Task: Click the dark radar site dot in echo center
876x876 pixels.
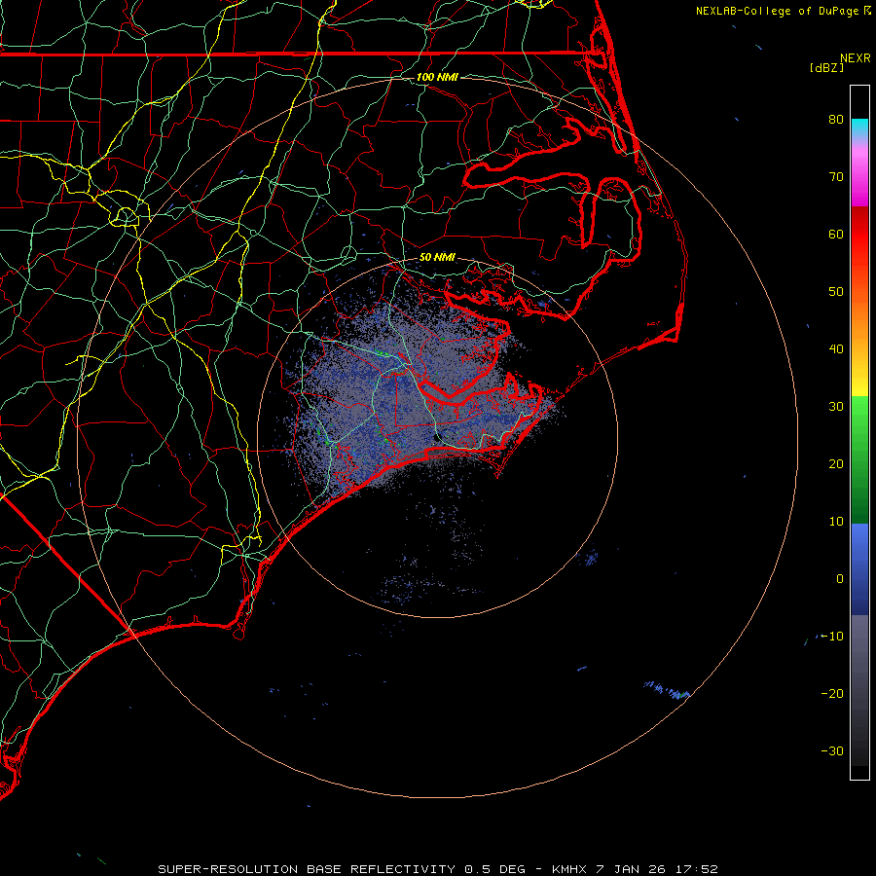Action: click(x=437, y=439)
